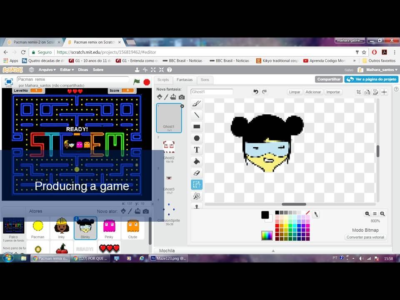The width and height of the screenshot is (400, 300).
Task: Open the Arquivo menu
Action: pos(47,70)
